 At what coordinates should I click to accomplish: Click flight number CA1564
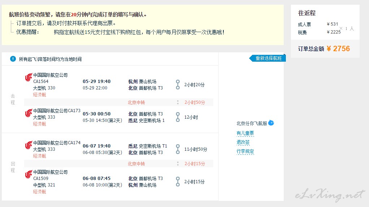pyautogui.click(x=41, y=82)
